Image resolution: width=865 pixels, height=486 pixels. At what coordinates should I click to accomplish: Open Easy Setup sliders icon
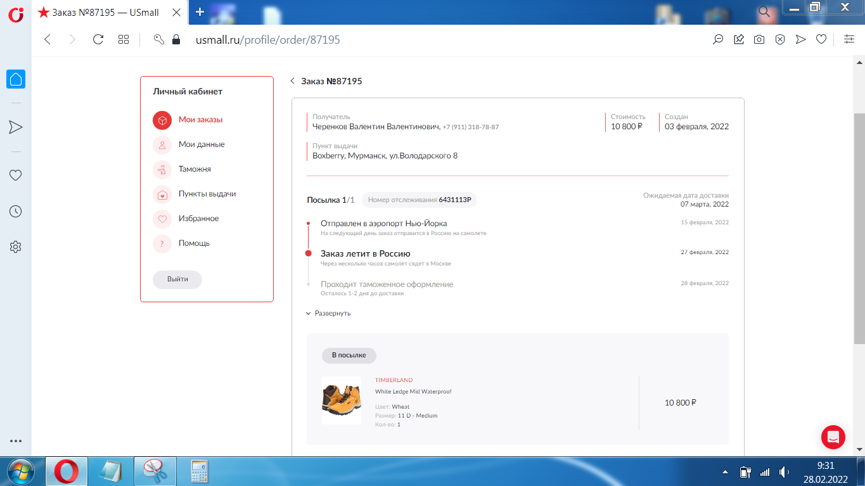[849, 39]
